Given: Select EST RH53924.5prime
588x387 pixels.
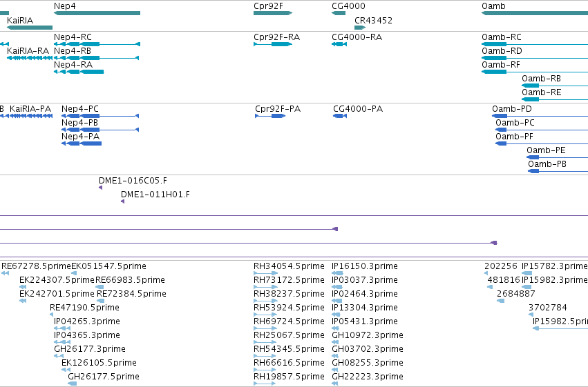Looking at the screenshot, I should [265, 315].
